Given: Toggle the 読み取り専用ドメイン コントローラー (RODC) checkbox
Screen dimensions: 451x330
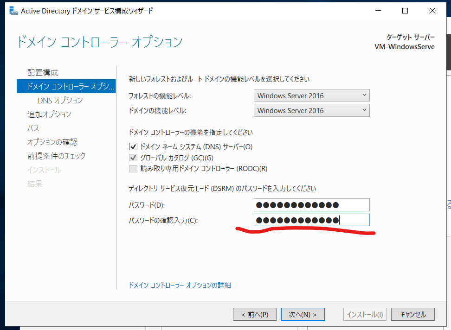Looking at the screenshot, I should click(133, 169).
